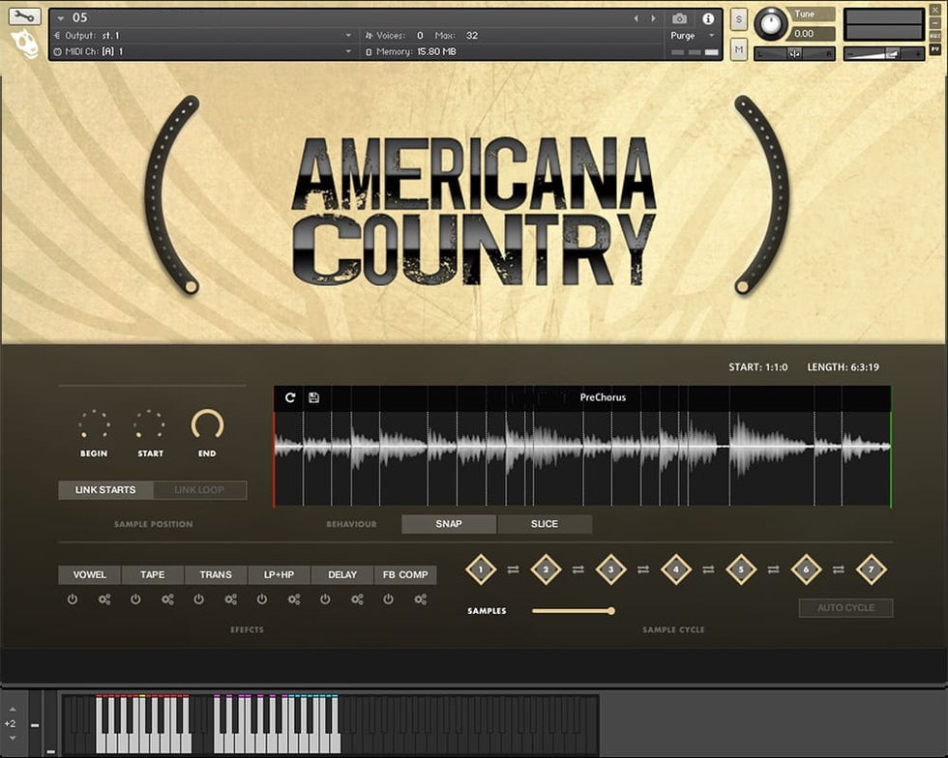Screen dimensions: 948x758
Task: Click the info icon in the header
Action: click(x=707, y=18)
